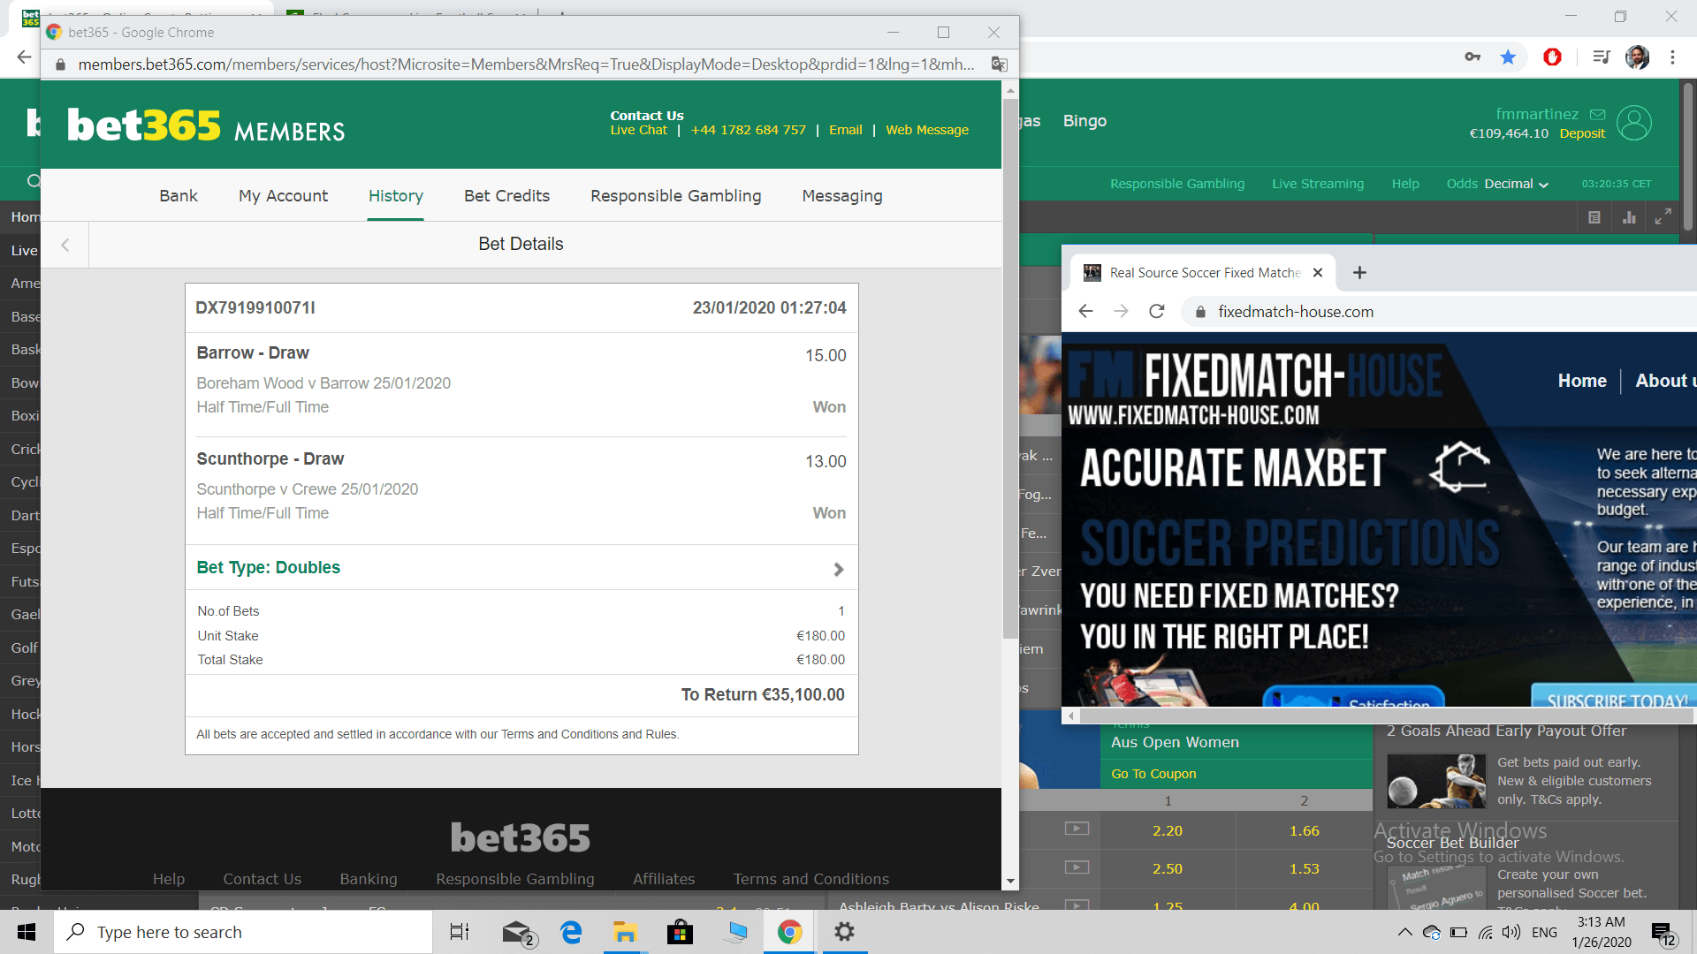Viewport: 1697px width, 954px height.
Task: Click Affiliates in footer
Action: point(664,879)
